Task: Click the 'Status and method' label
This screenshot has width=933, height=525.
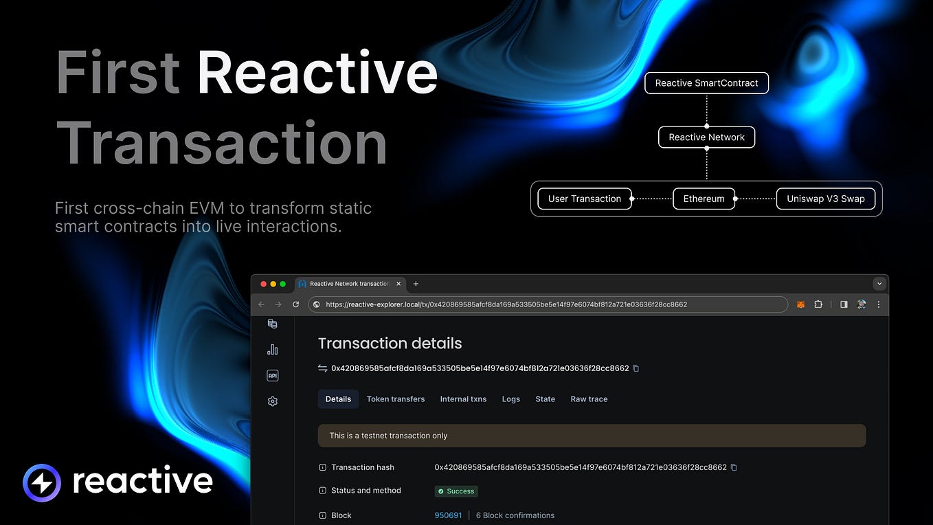Action: (366, 491)
